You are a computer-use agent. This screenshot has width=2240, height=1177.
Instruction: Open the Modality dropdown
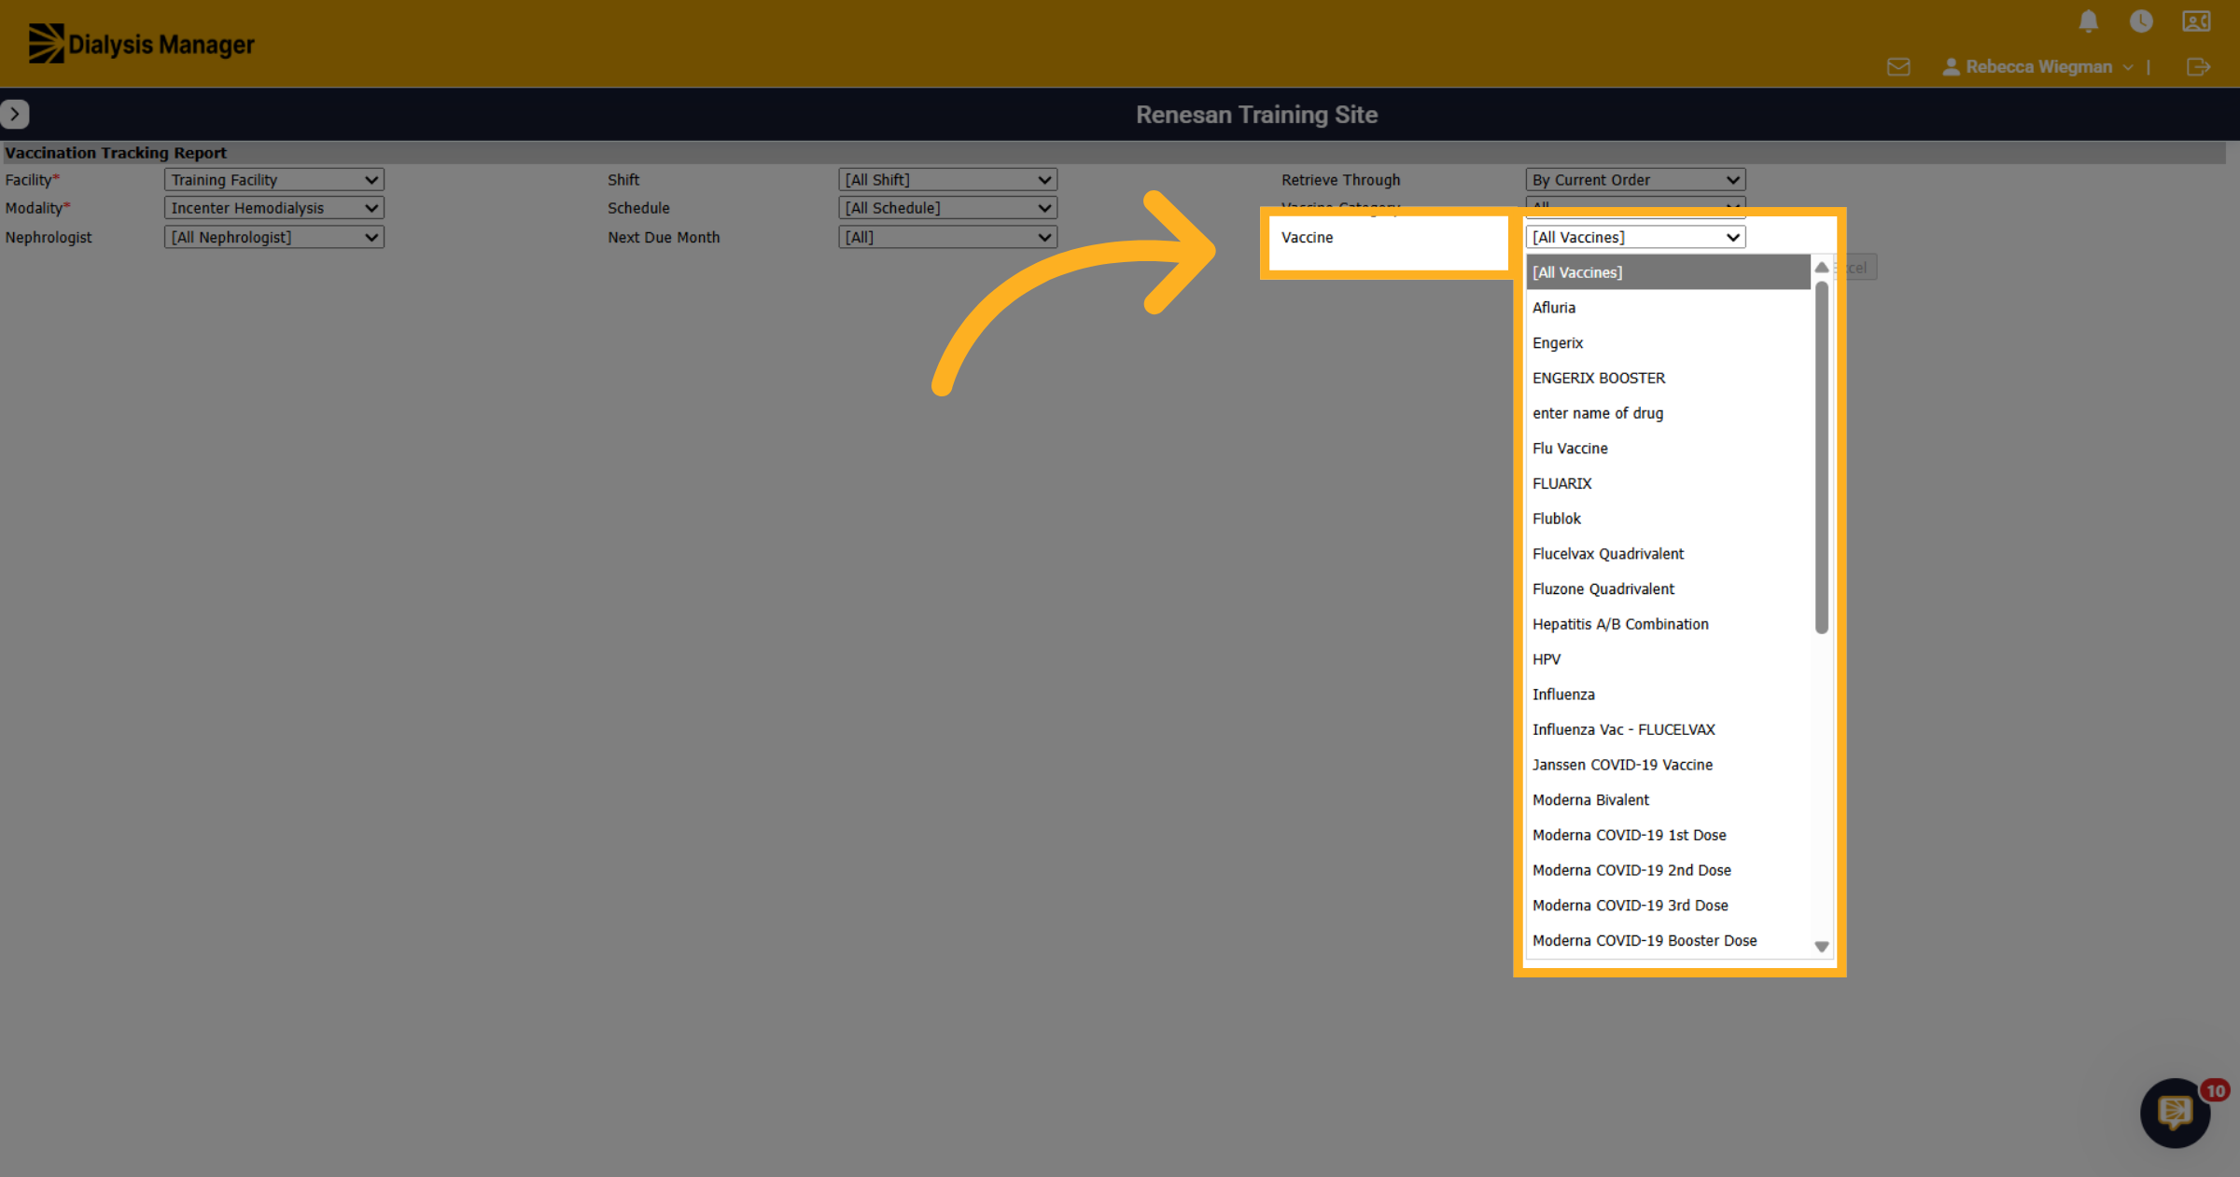point(273,208)
